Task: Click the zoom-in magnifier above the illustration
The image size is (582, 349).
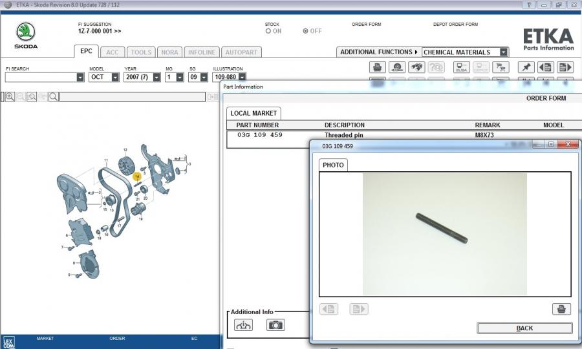Action: point(10,96)
